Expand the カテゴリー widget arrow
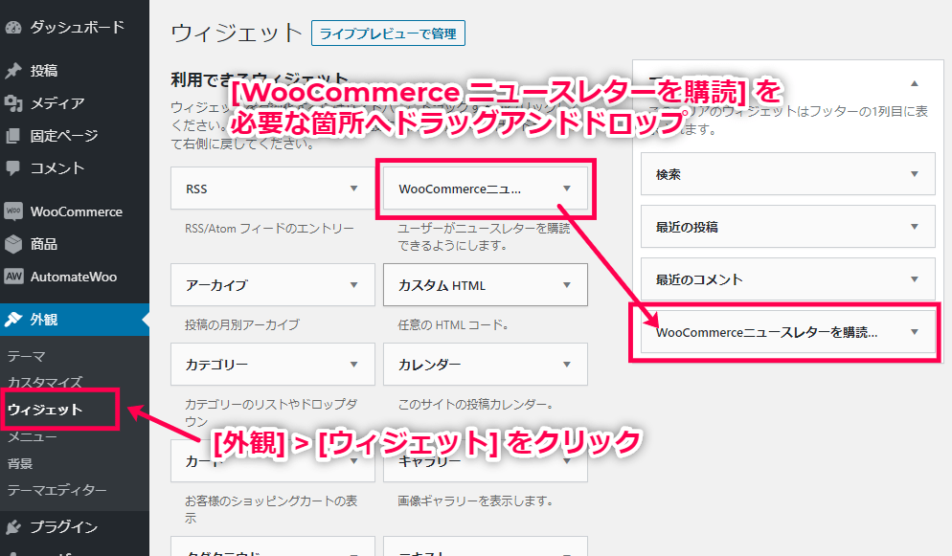 (354, 365)
